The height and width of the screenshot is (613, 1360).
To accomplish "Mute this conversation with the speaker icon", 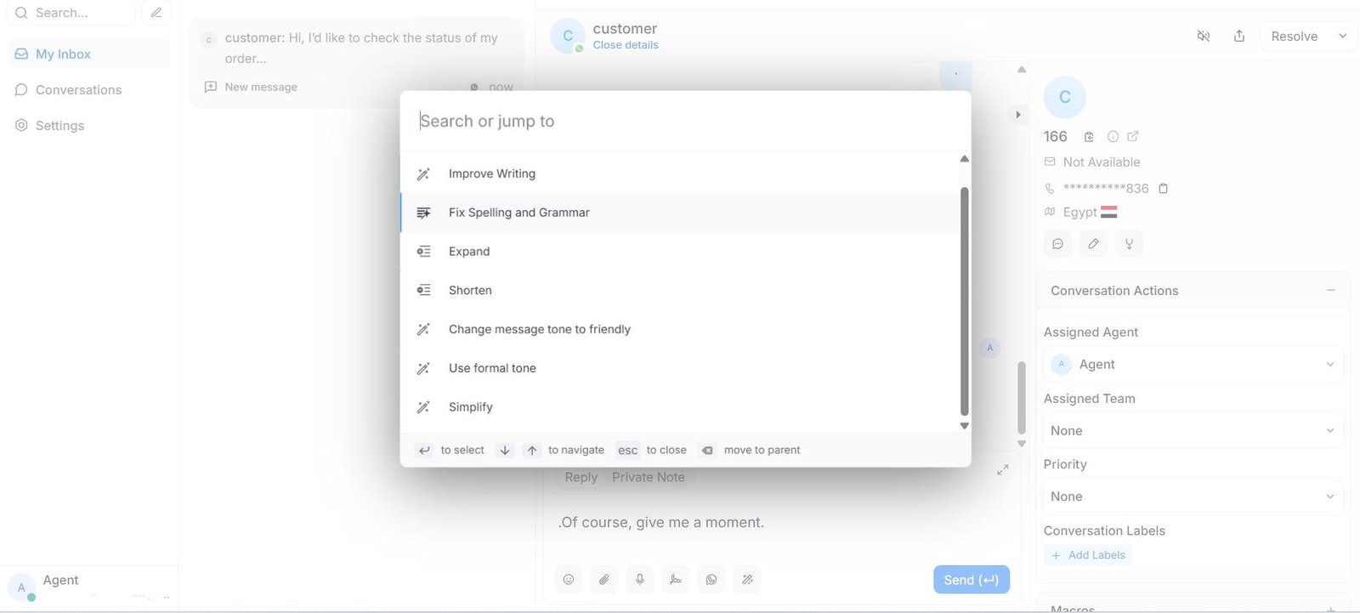I will (1204, 36).
